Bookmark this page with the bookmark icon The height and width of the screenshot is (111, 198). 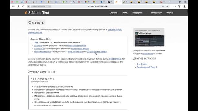click(x=167, y=6)
